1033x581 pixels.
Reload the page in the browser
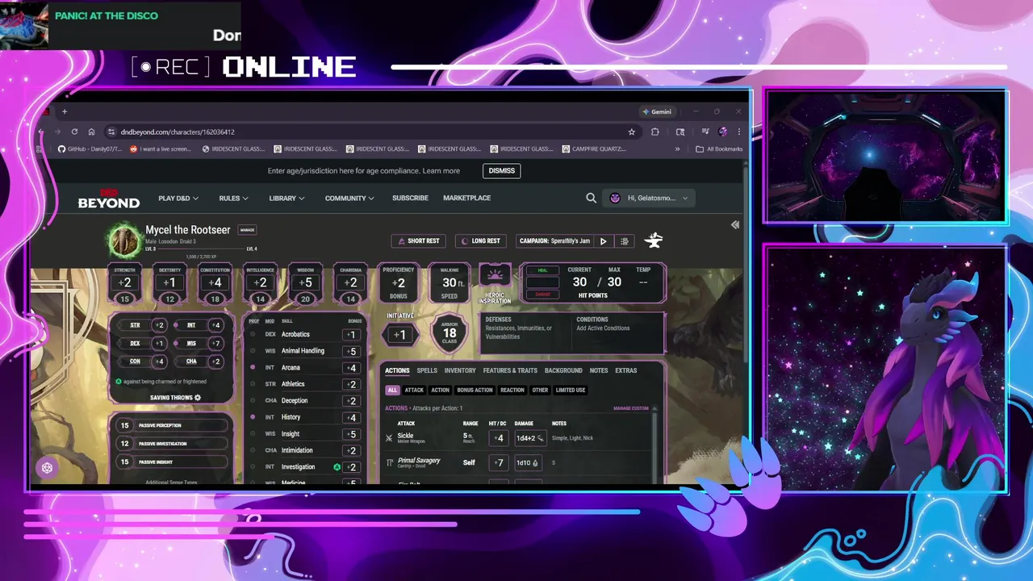click(74, 132)
